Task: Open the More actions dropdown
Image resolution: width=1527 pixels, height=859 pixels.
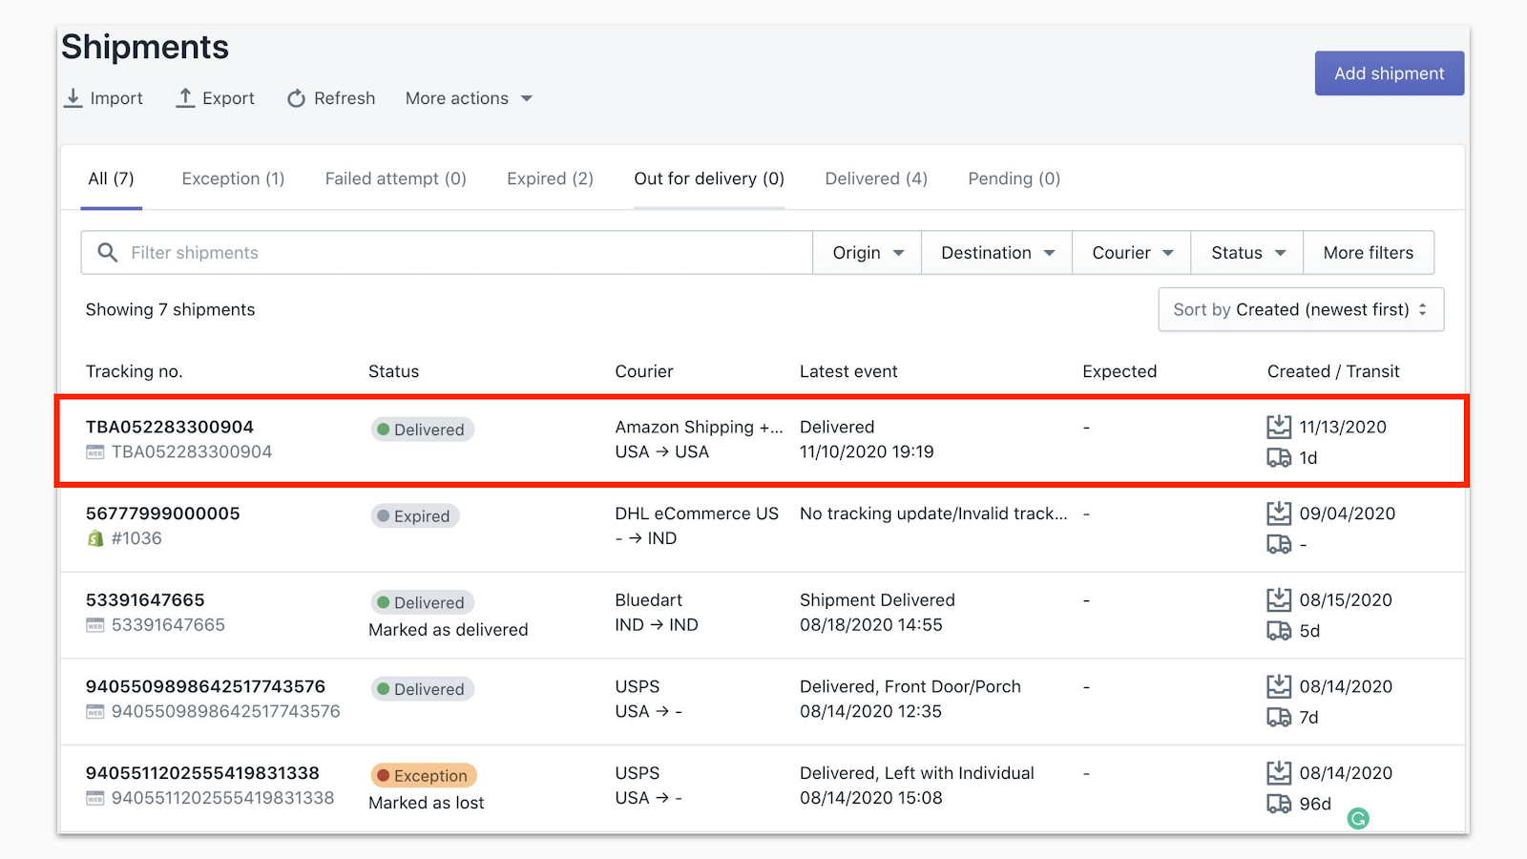Action: (468, 98)
